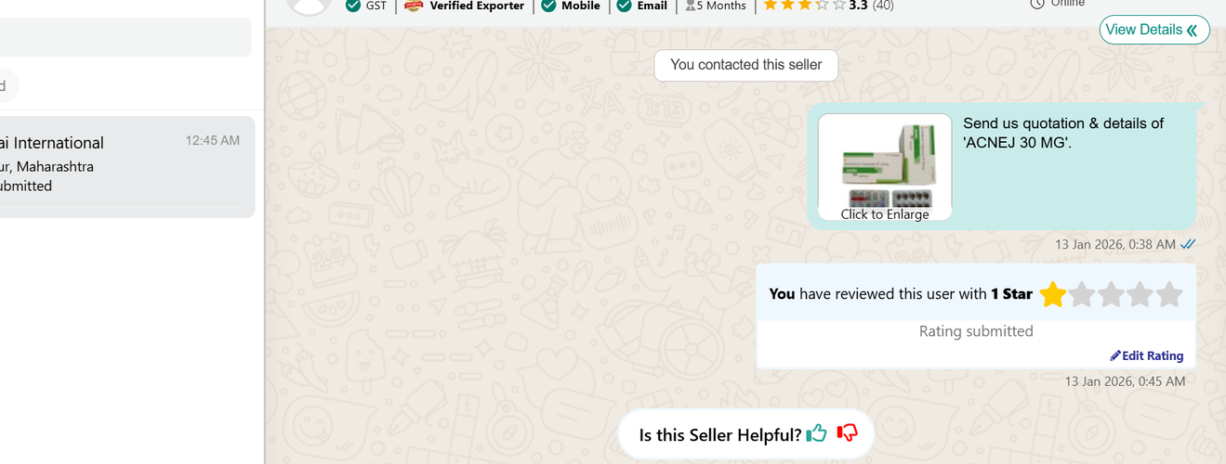1226x464 pixels.
Task: Click the 'Is this Seller Helpful?' prompt
Action: coord(720,434)
